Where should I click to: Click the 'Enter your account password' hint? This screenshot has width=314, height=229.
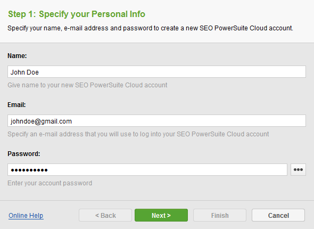(49, 183)
